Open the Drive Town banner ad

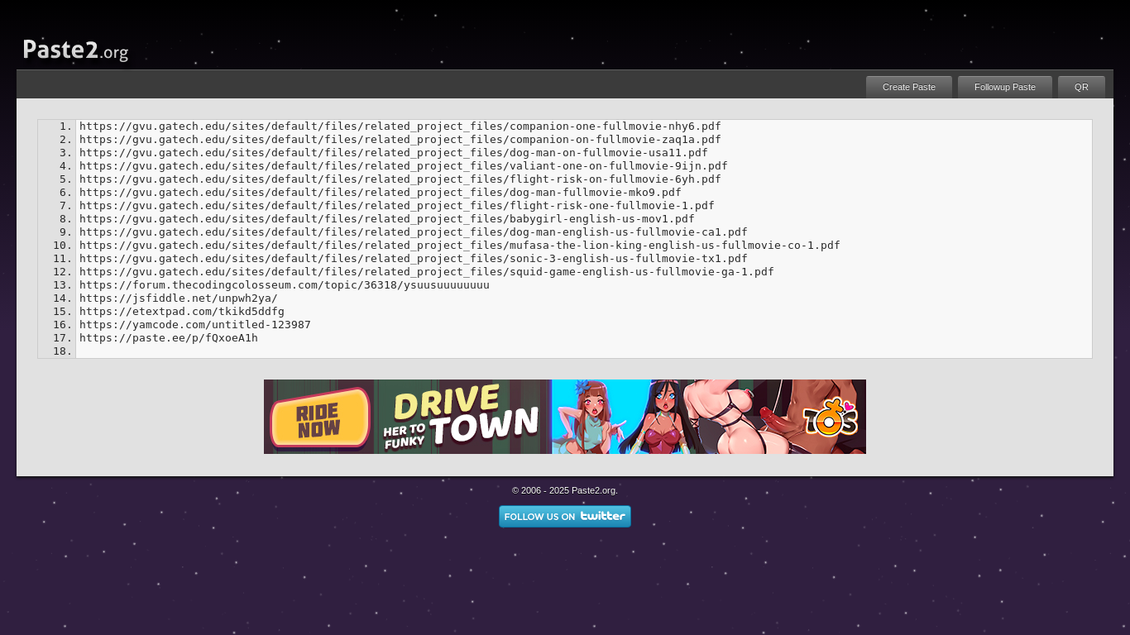tap(565, 417)
